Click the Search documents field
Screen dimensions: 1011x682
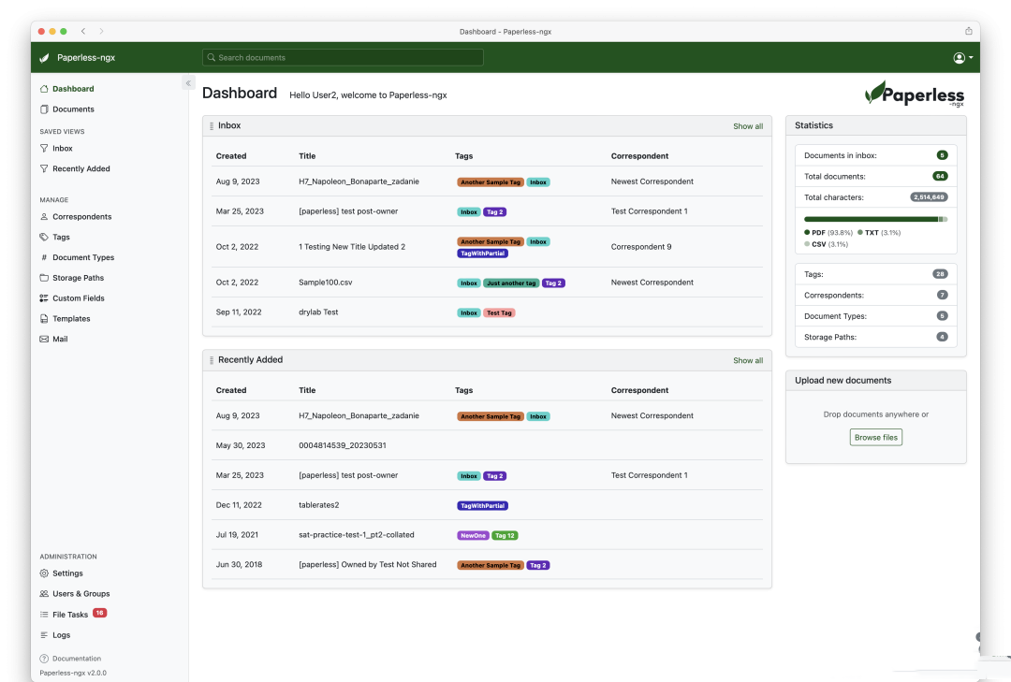pyautogui.click(x=343, y=57)
